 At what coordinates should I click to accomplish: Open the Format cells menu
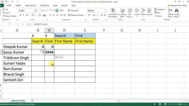click(x=149, y=13)
